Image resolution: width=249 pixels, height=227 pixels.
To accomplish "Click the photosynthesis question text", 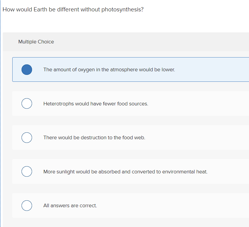I will pyautogui.click(x=73, y=9).
